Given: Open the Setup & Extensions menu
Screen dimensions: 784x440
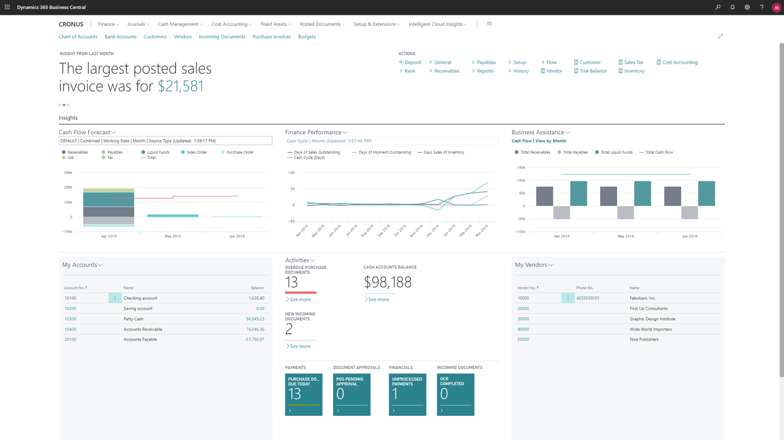Looking at the screenshot, I should pyautogui.click(x=377, y=24).
